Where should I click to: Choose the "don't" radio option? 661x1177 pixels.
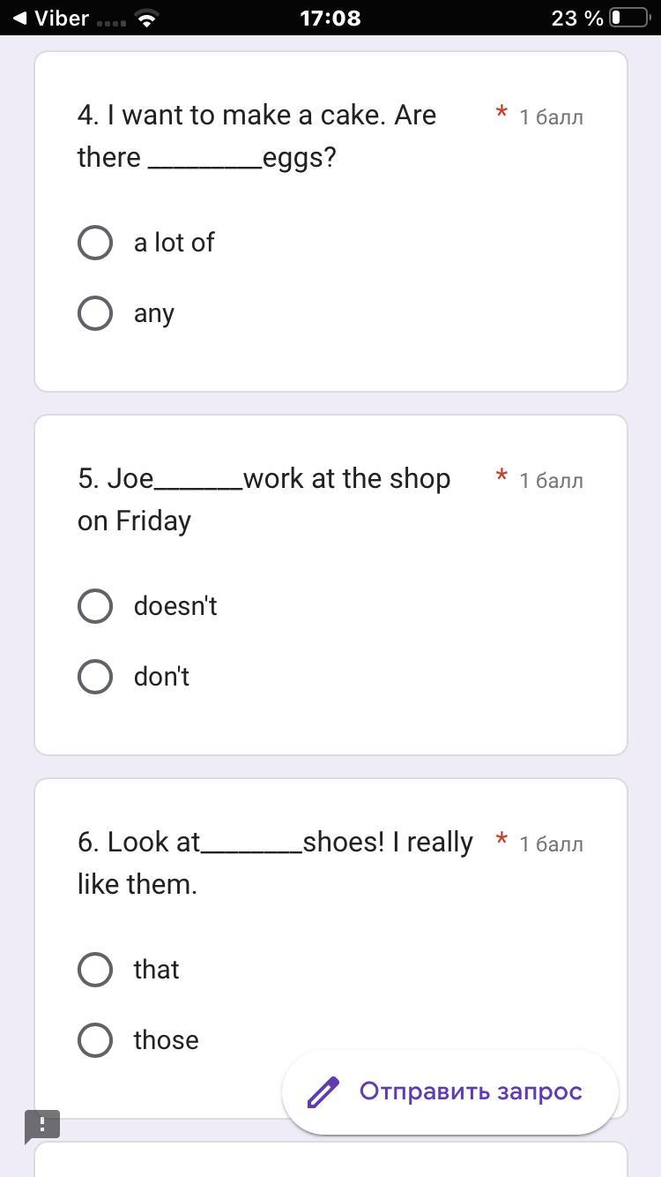pyautogui.click(x=95, y=677)
